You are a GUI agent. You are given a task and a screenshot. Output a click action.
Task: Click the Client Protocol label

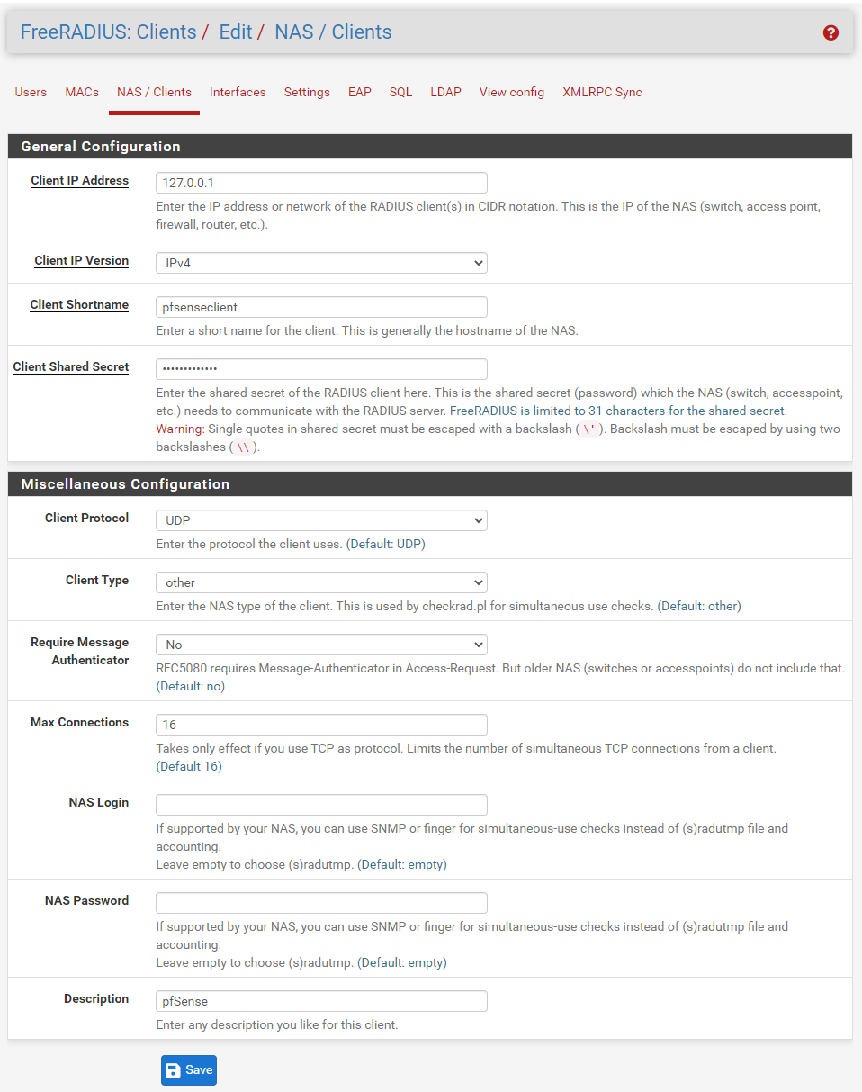coord(86,518)
